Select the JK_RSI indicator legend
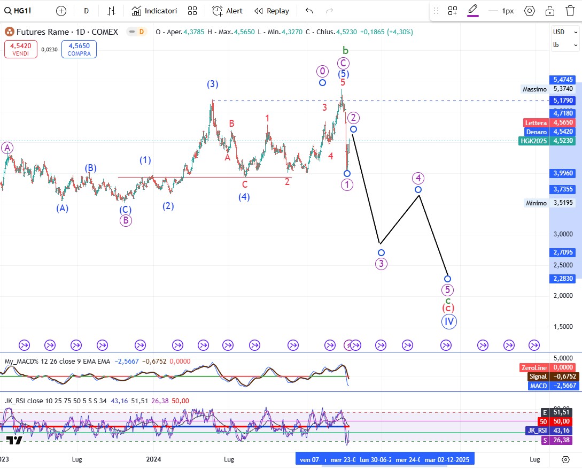Viewport: 582px width, 469px height. 55,401
